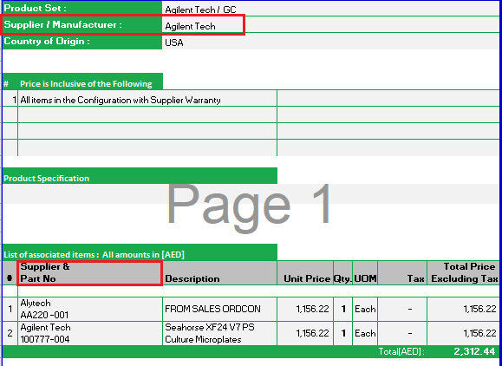Click item number 2 in the Seahorse row
This screenshot has height=366, width=502.
click(x=10, y=333)
